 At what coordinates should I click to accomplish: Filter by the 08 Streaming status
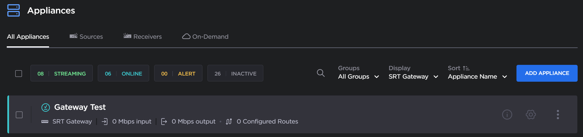click(x=61, y=74)
